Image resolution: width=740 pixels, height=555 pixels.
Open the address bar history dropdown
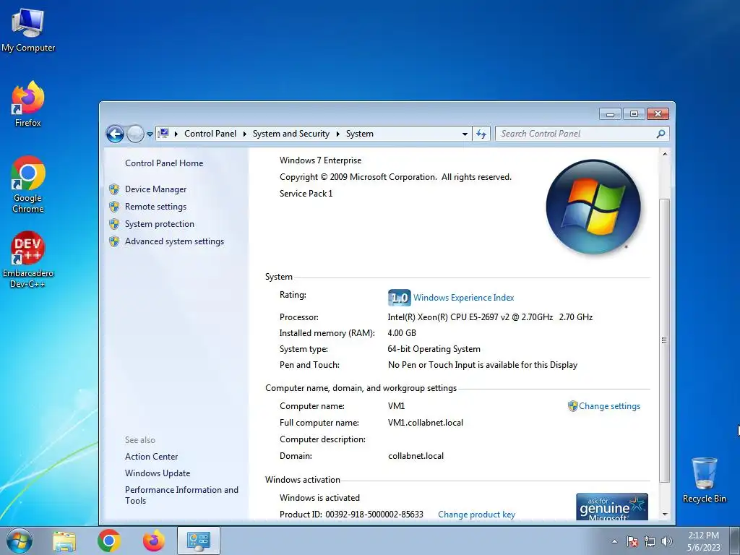[465, 134]
